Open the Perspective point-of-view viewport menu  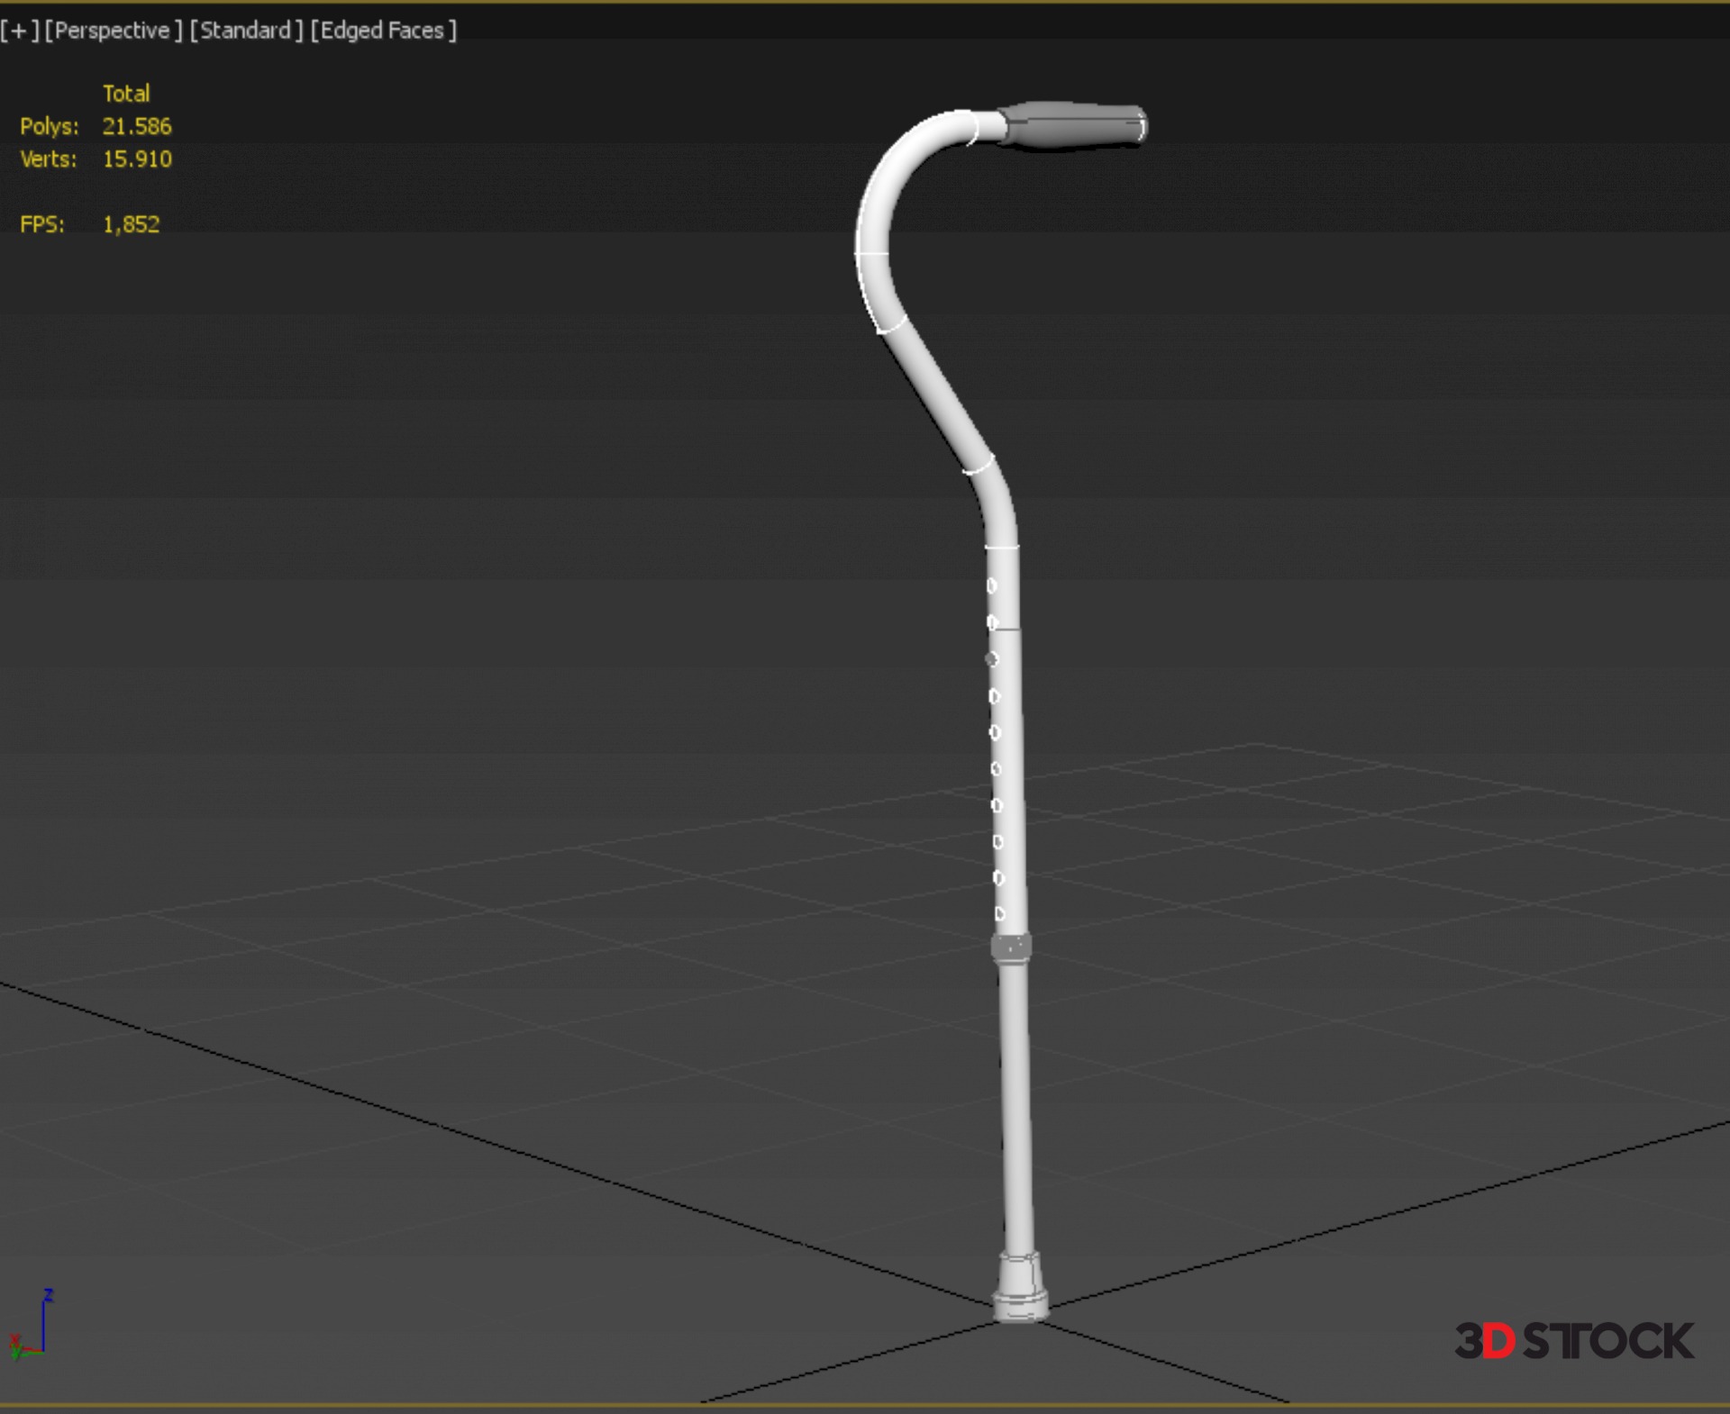point(114,31)
